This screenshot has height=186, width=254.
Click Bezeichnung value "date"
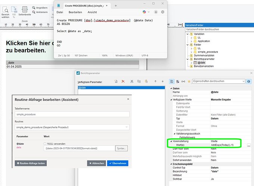215,171
